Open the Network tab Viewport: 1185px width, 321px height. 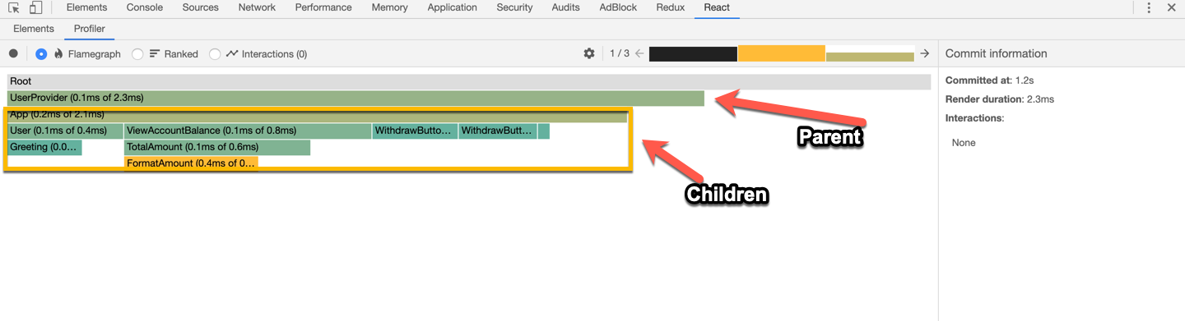257,7
